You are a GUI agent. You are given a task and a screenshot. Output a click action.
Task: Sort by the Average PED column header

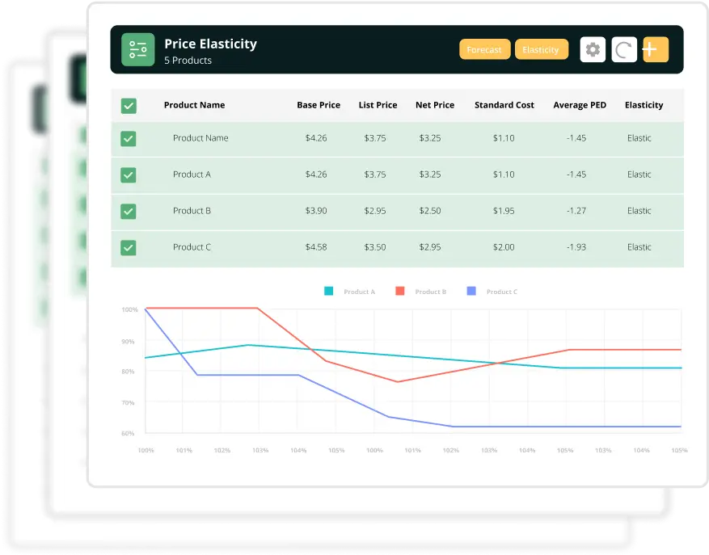tap(580, 104)
